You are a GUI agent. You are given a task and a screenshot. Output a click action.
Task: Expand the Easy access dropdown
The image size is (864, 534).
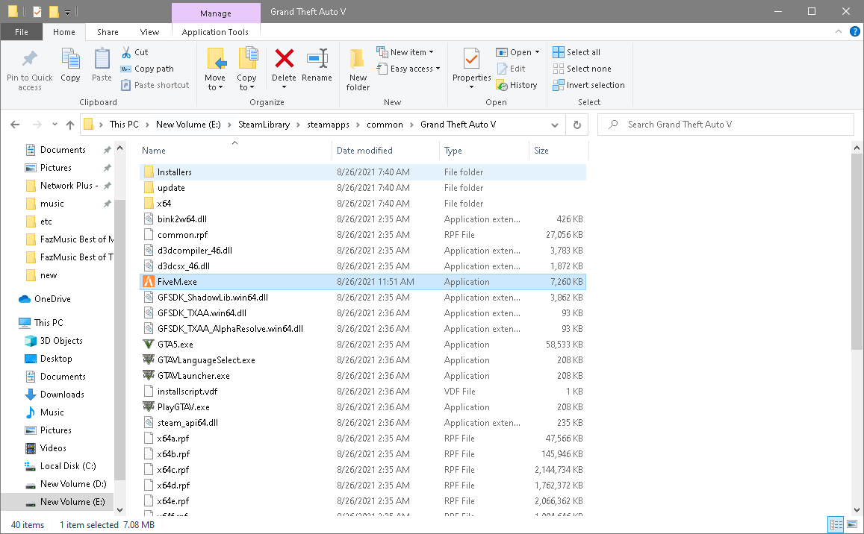[x=438, y=69]
